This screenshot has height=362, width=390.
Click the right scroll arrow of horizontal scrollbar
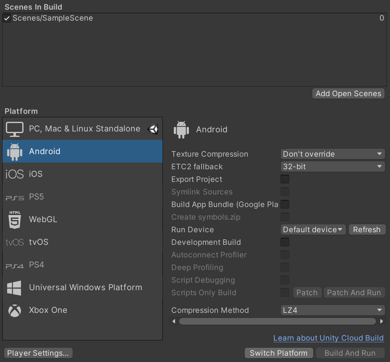(382, 321)
